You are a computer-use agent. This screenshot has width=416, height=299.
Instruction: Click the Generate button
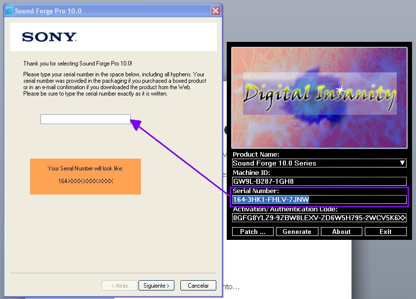[x=297, y=232]
